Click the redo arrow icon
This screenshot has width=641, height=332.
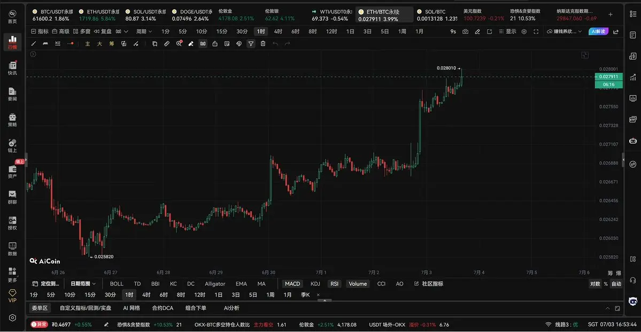(288, 44)
